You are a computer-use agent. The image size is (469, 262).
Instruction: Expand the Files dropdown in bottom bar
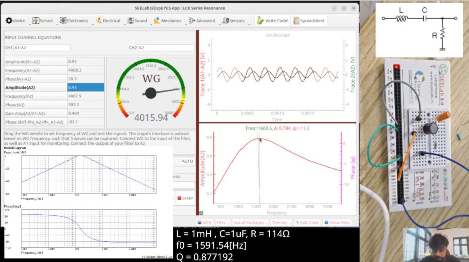coord(223,223)
